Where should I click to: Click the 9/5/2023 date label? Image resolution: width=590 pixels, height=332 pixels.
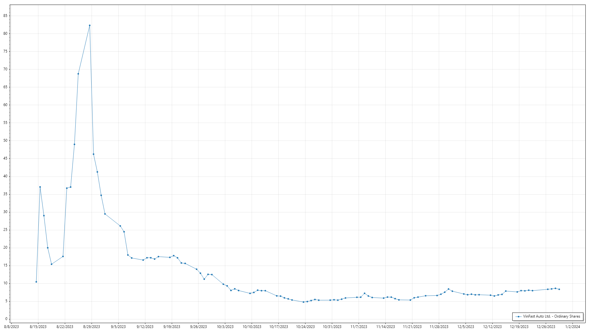118,327
